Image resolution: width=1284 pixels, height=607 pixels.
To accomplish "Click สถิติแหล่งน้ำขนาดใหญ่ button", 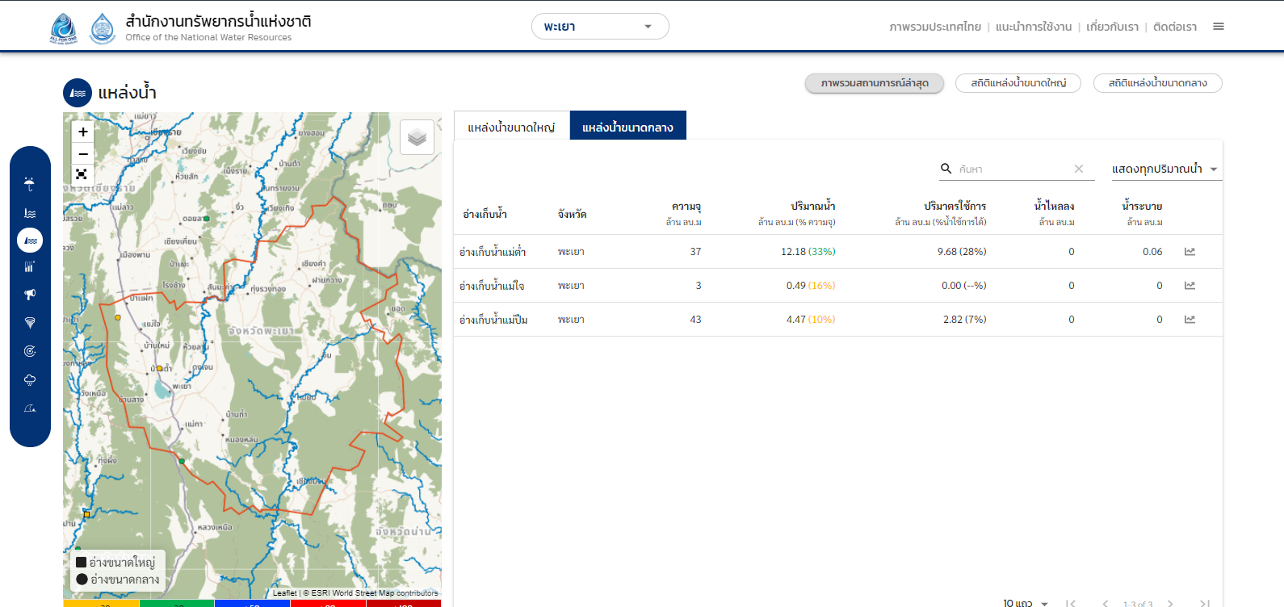I will 1018,83.
